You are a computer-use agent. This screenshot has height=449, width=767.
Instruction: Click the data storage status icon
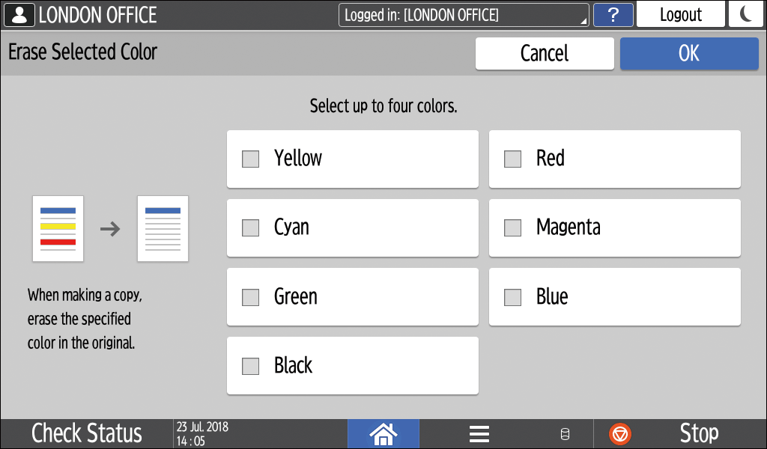coord(565,433)
